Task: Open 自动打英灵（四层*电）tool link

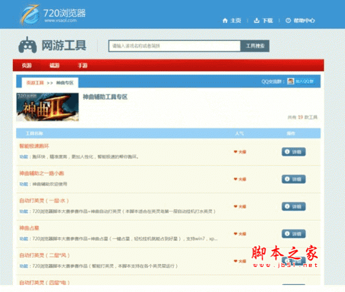Action: point(44,282)
